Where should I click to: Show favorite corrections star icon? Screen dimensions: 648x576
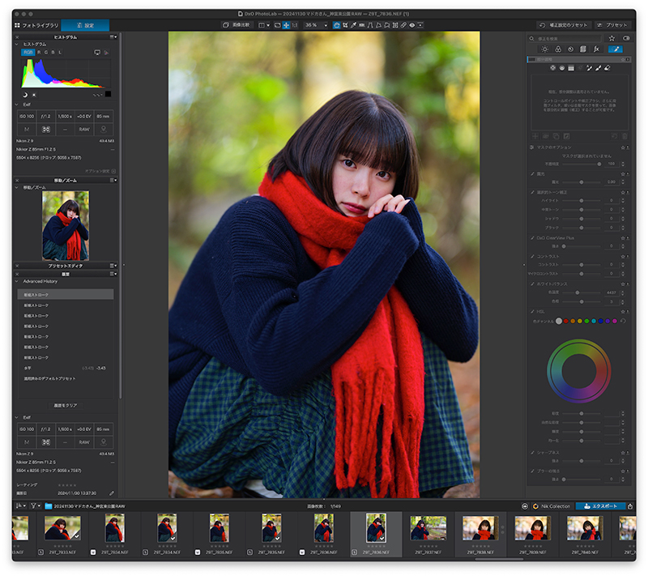612,38
